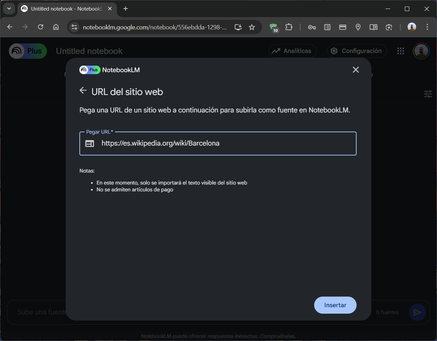Click the address bar URL
Viewport: 437px width, 341px height.
pos(155,27)
